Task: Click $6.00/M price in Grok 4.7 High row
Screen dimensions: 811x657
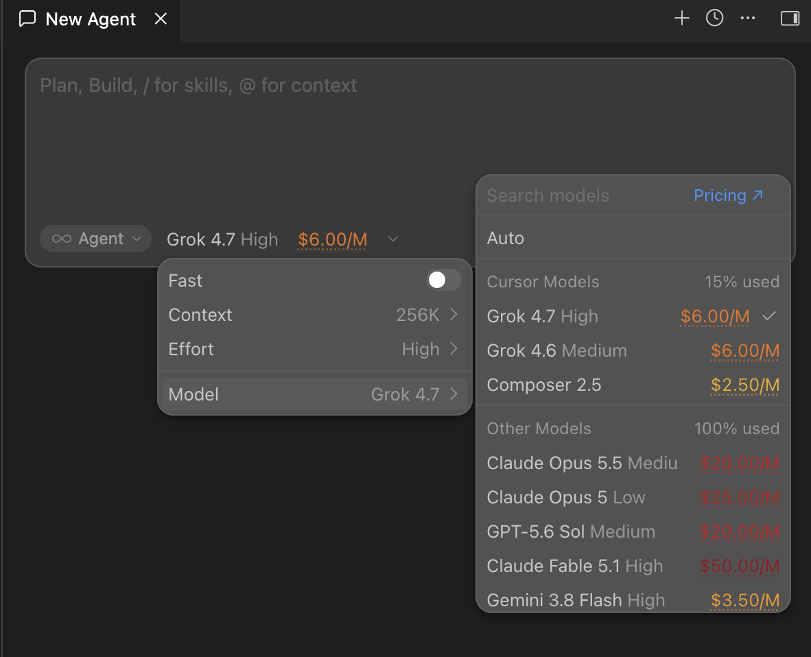Action: (715, 316)
